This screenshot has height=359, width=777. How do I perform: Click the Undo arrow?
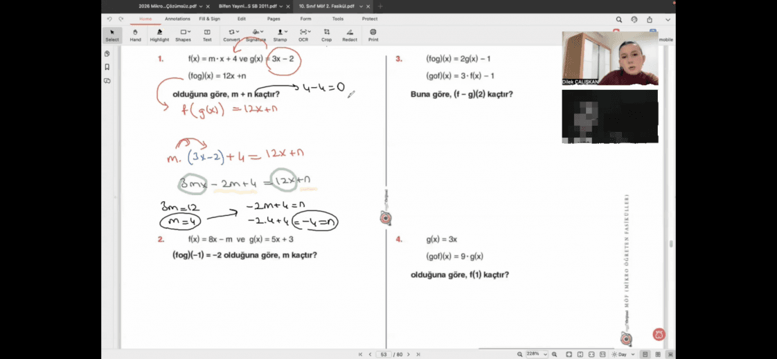(x=109, y=19)
